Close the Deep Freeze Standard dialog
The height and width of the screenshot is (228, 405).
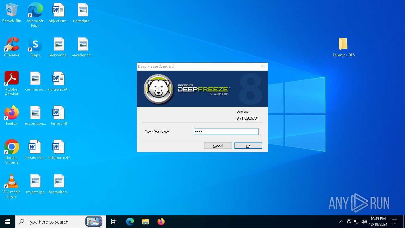(263, 66)
